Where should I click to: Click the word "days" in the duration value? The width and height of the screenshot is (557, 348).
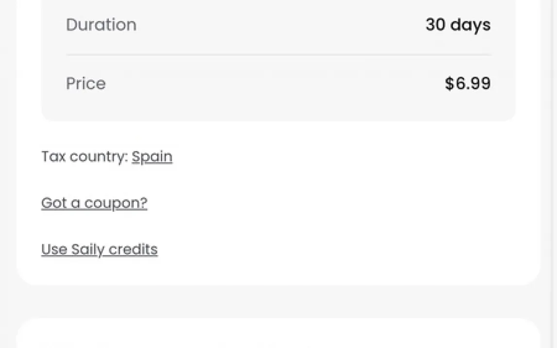pos(470,25)
